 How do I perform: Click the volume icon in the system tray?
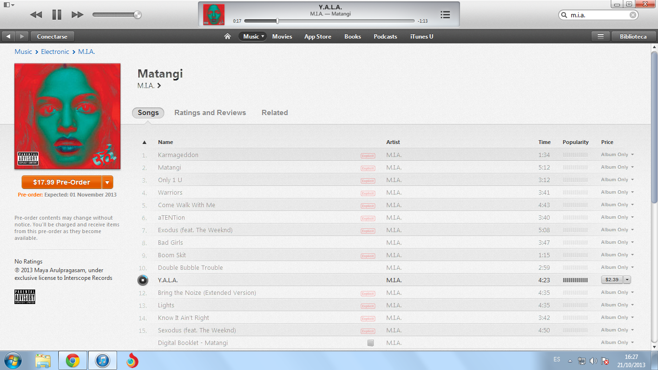coord(593,361)
